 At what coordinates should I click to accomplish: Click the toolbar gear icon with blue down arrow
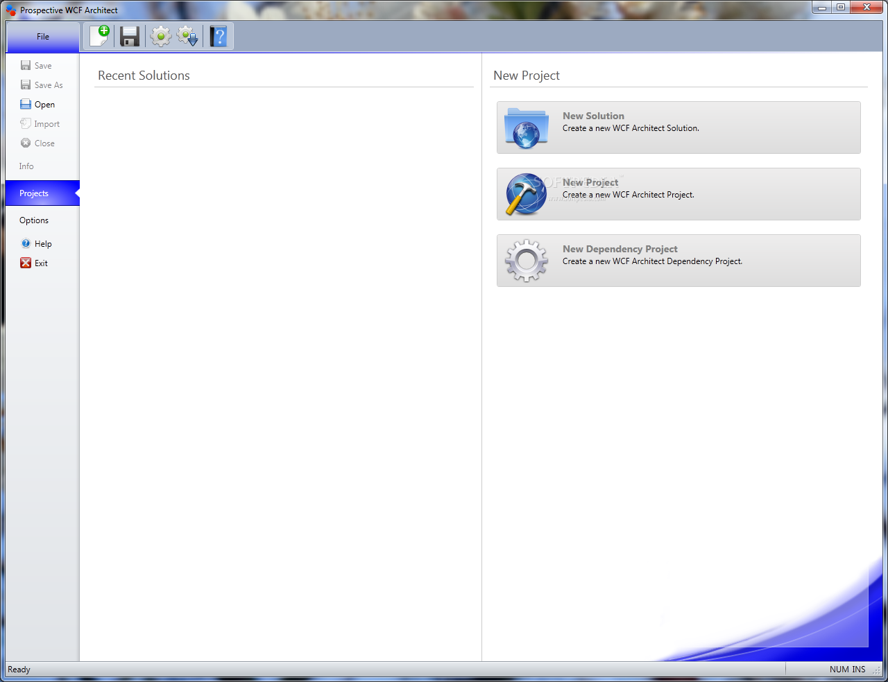pos(188,36)
